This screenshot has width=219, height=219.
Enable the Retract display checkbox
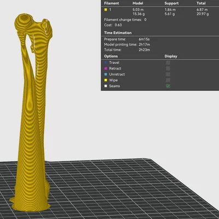pyautogui.click(x=168, y=68)
